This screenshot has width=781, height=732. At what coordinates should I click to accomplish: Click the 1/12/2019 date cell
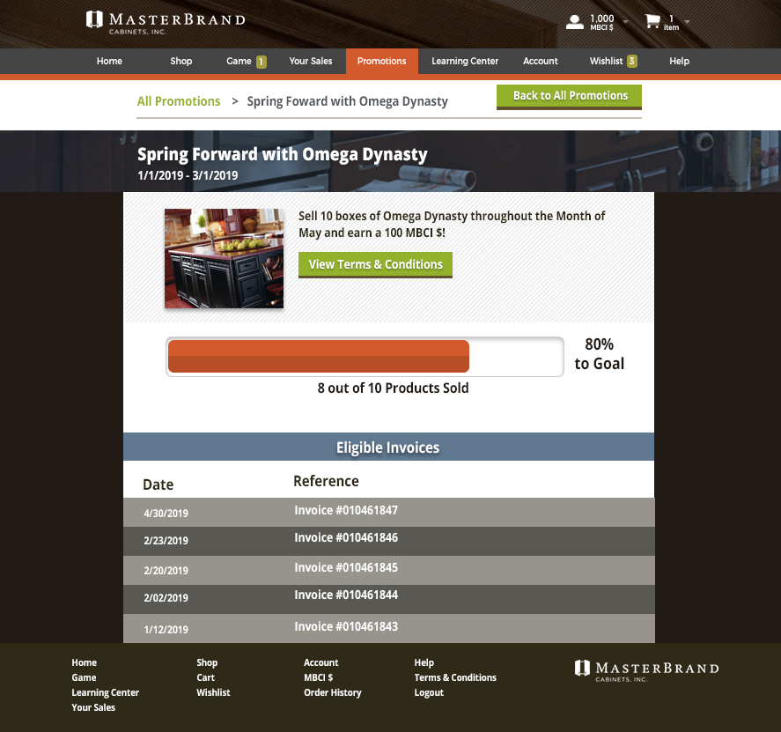(x=166, y=630)
